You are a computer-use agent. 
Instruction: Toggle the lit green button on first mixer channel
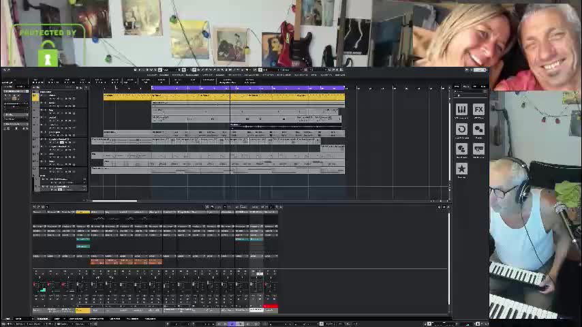click(42, 290)
